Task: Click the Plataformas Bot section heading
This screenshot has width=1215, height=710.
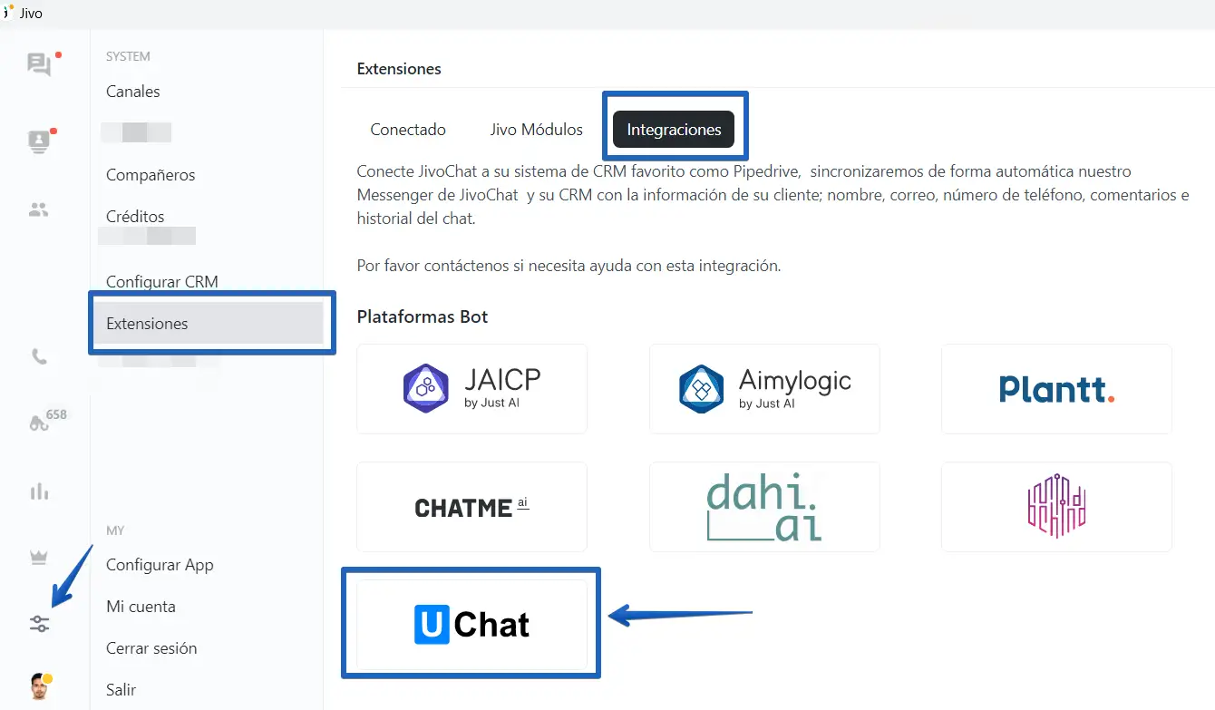Action: [x=423, y=316]
